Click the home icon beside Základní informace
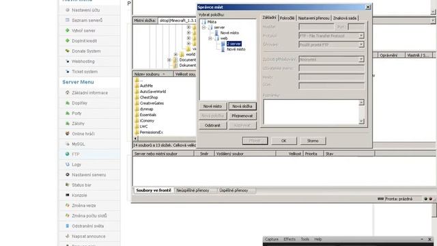 pyautogui.click(x=68, y=93)
